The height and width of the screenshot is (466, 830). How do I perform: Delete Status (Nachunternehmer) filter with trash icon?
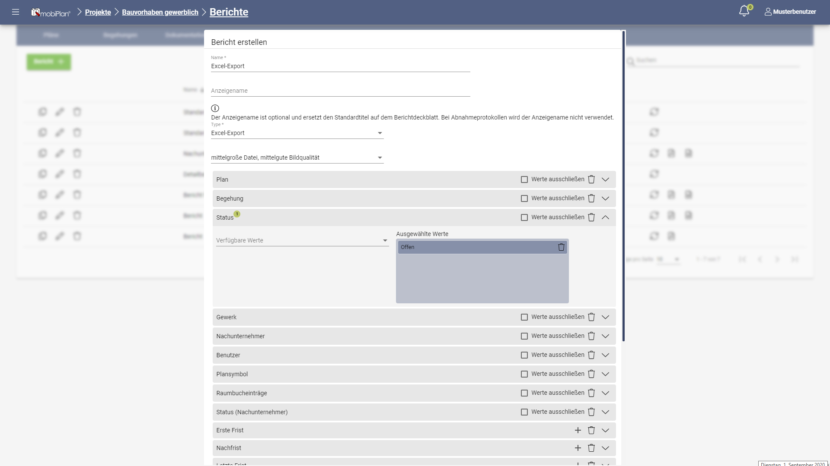click(x=591, y=412)
